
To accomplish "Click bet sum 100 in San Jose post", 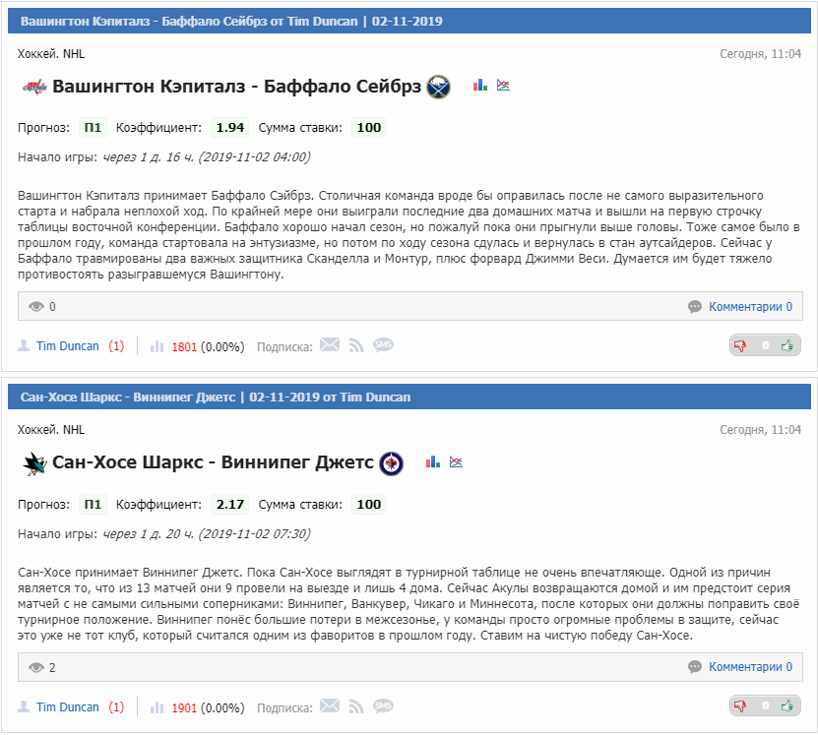I will 369,505.
